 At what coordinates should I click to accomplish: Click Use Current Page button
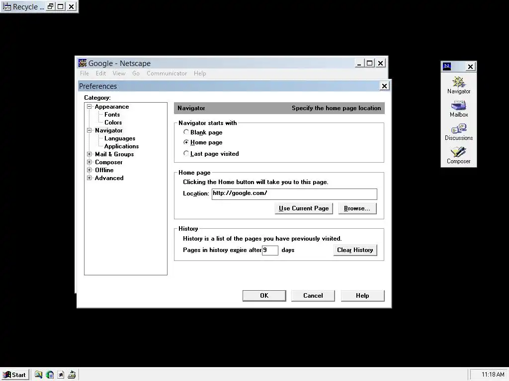(x=304, y=208)
